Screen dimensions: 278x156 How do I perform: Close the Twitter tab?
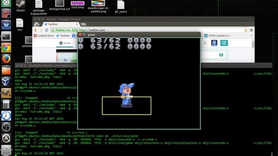[x=77, y=24]
